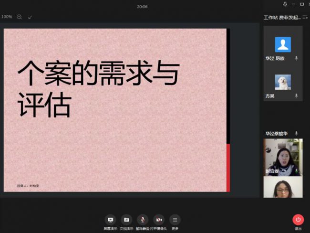
Task: Expand the participant list menu icon
Action: click(305, 17)
